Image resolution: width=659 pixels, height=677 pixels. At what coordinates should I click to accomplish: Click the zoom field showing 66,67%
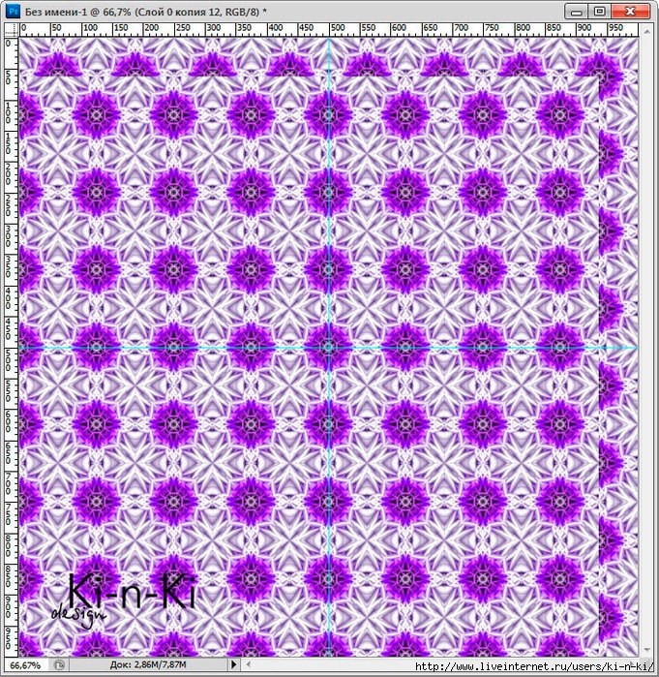tap(25, 665)
